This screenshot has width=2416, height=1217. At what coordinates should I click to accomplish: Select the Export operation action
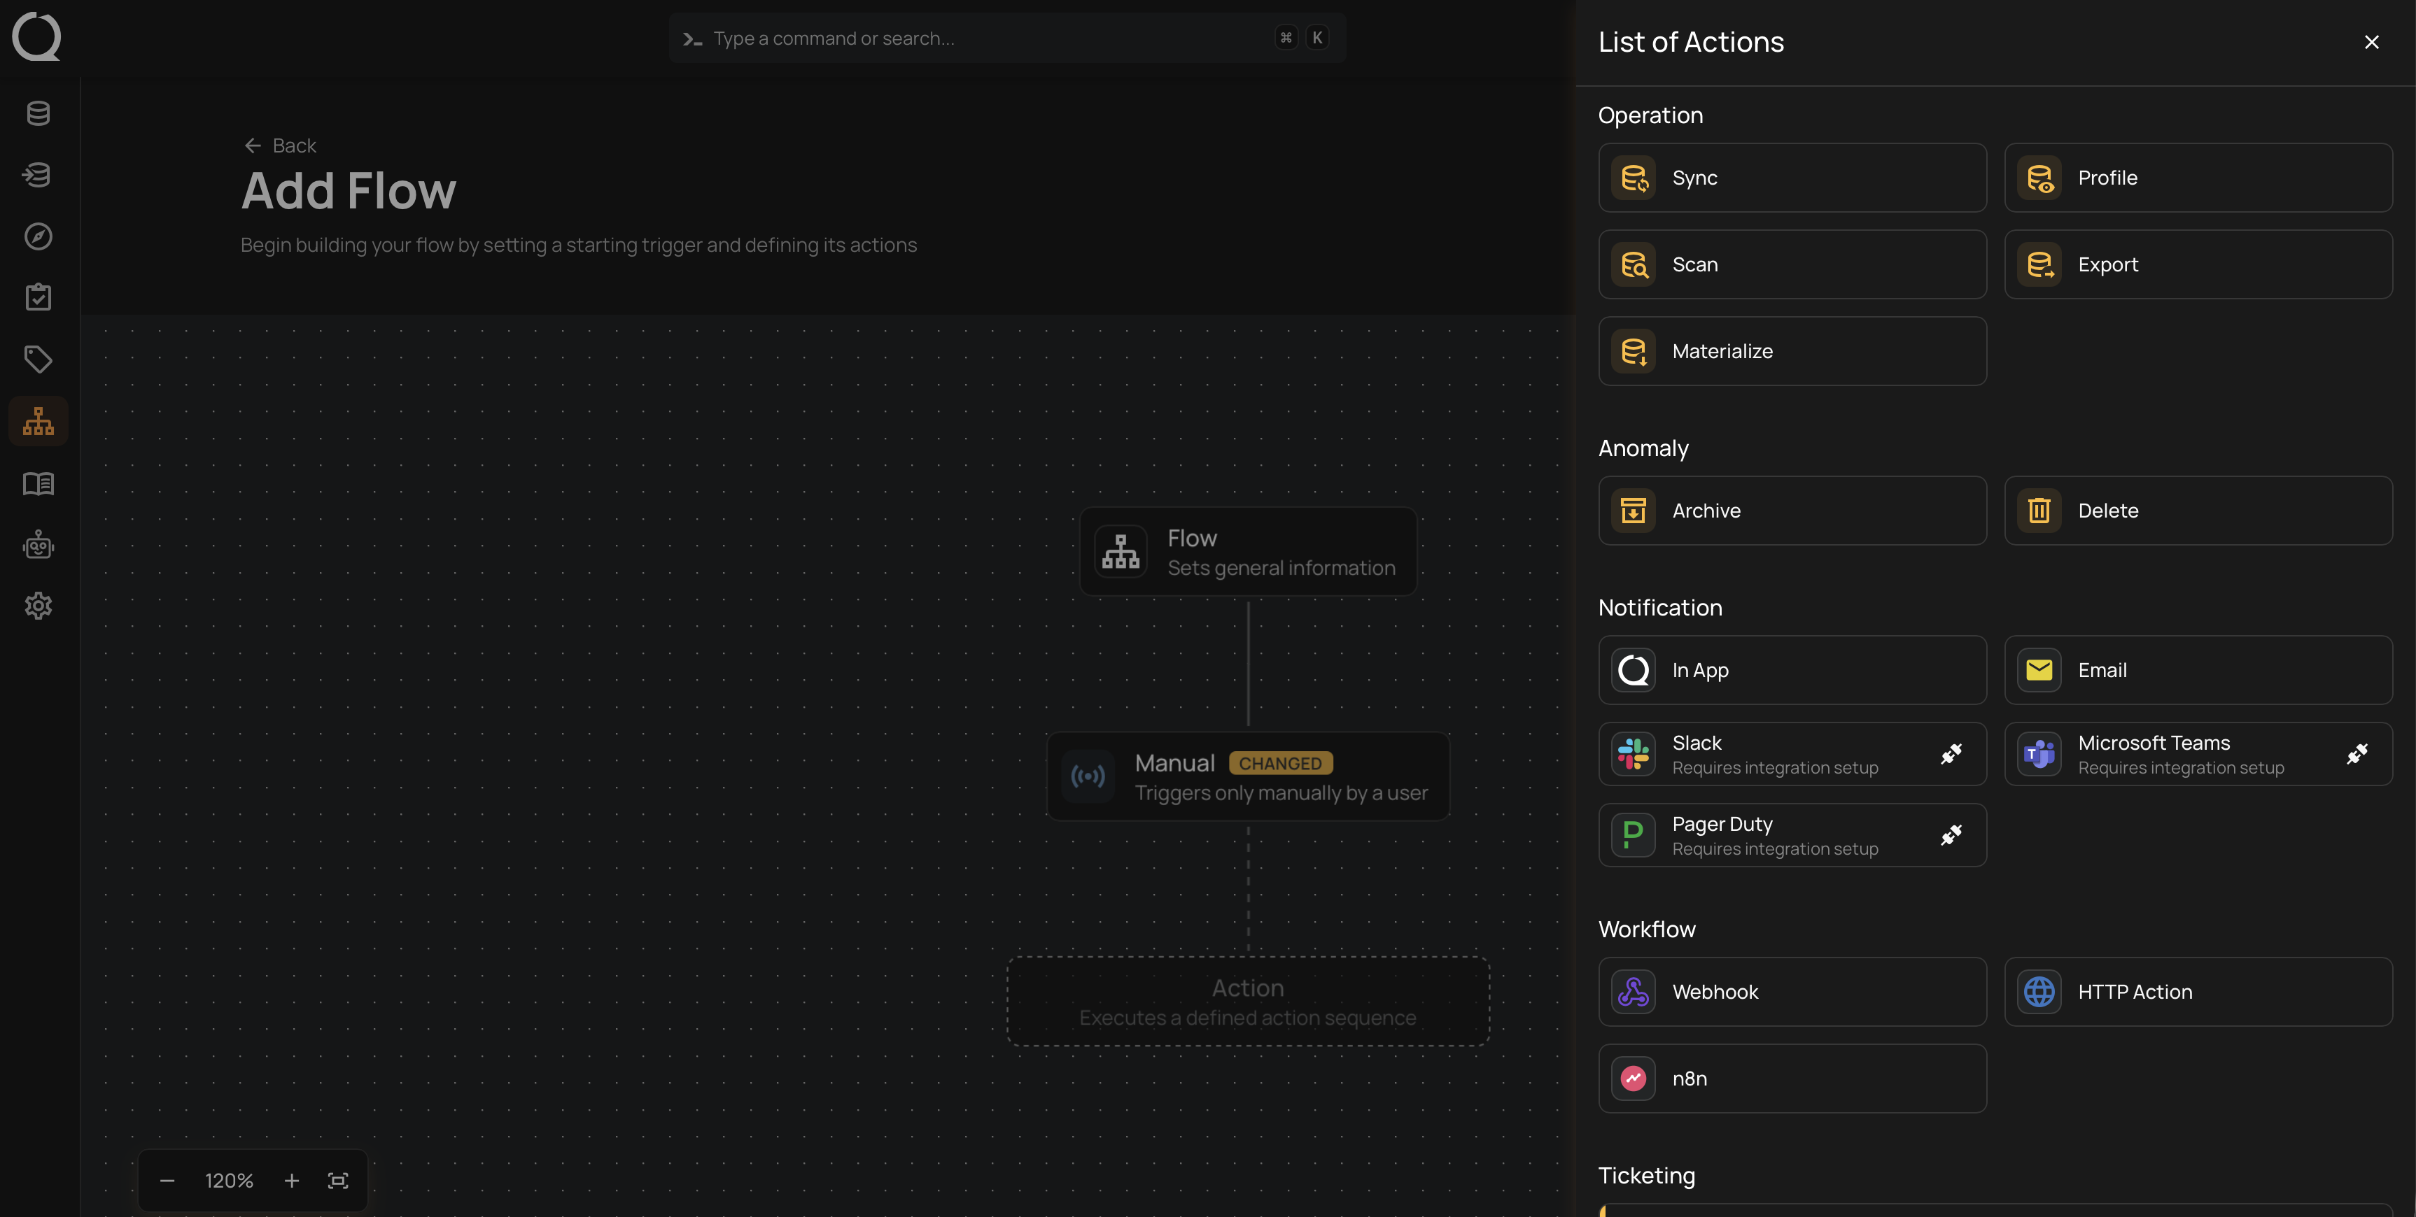(x=2198, y=264)
